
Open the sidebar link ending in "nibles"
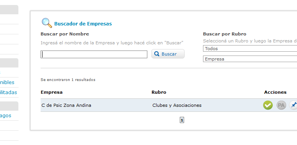click(x=7, y=82)
